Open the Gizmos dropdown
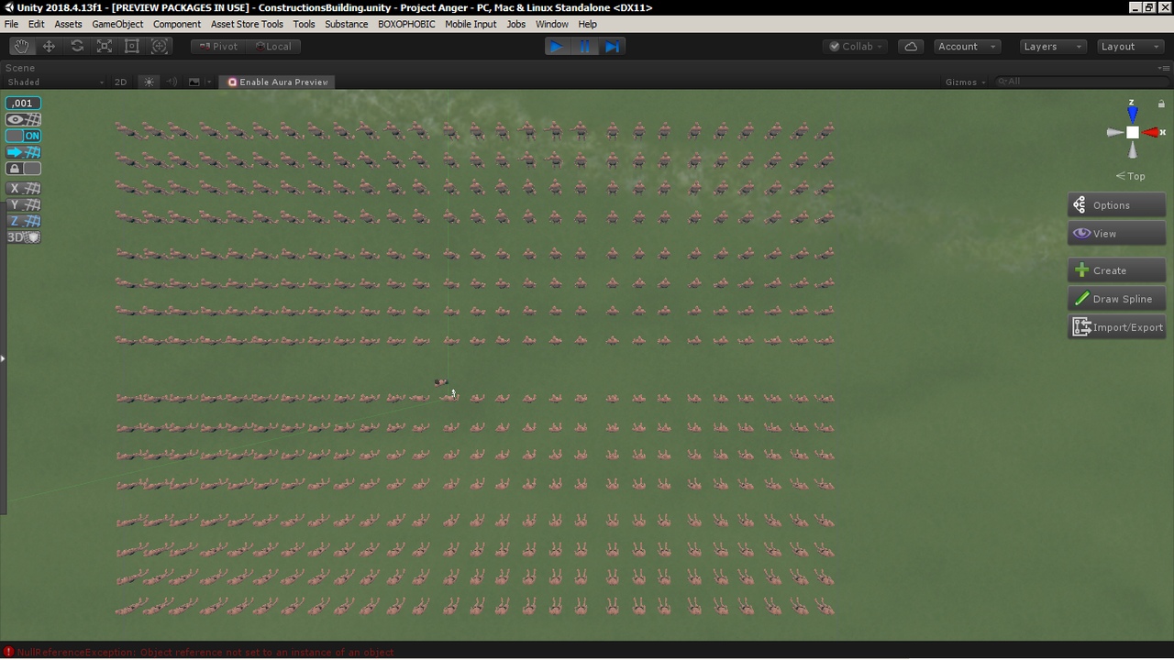1174x660 pixels. click(x=966, y=82)
